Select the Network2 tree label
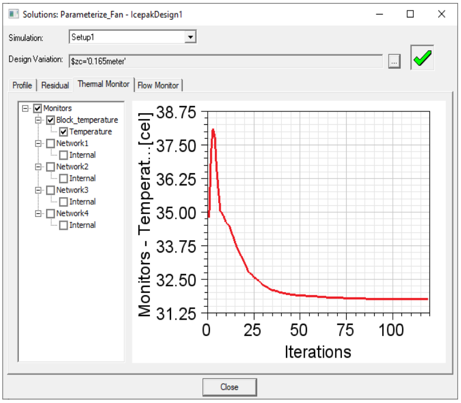Viewport: 461px width, 403px height. (72, 167)
